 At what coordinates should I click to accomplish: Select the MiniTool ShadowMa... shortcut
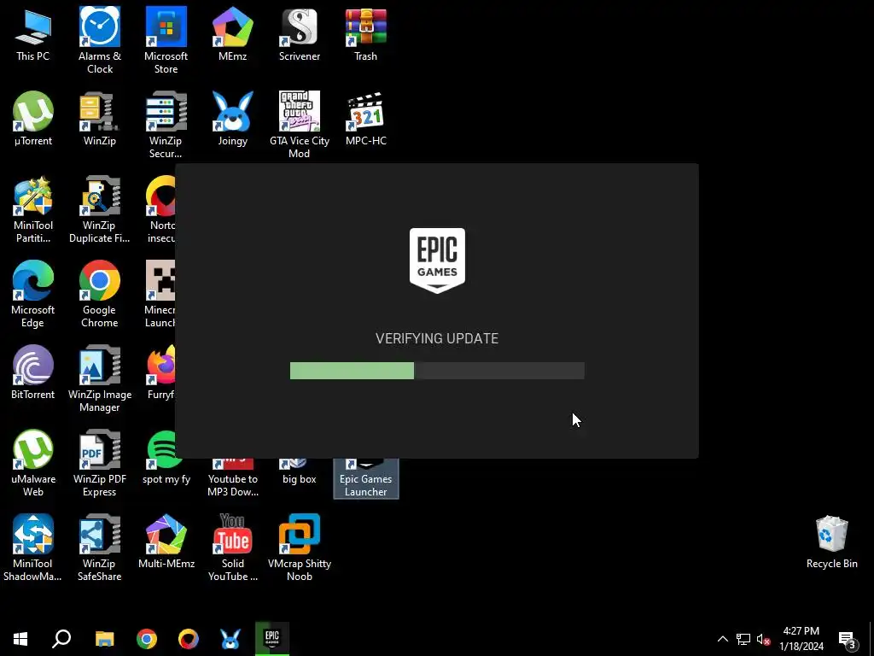33,548
